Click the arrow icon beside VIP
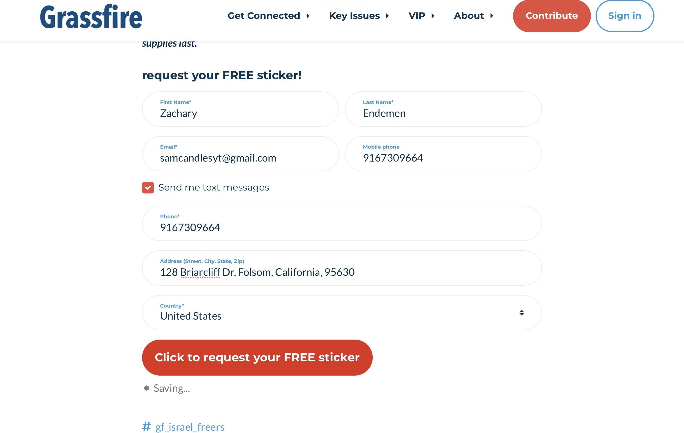The image size is (684, 433). click(x=433, y=16)
